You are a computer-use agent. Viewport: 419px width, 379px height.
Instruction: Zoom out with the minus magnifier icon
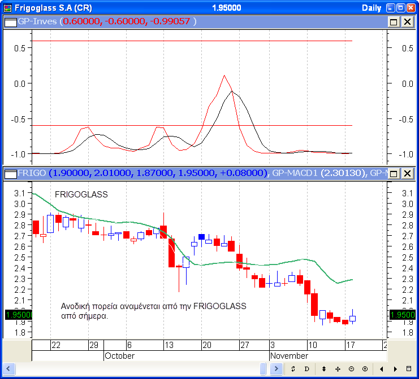click(x=351, y=369)
